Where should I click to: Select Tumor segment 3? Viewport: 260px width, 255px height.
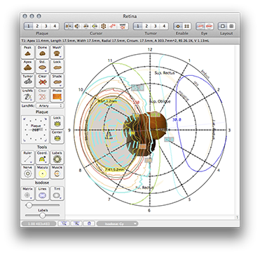pos(155,26)
